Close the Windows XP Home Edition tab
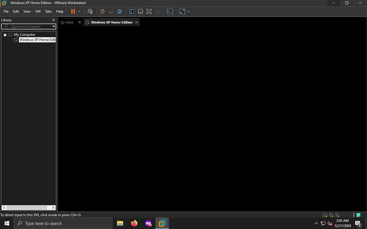Screen dimensions: 367x229 coord(136,22)
